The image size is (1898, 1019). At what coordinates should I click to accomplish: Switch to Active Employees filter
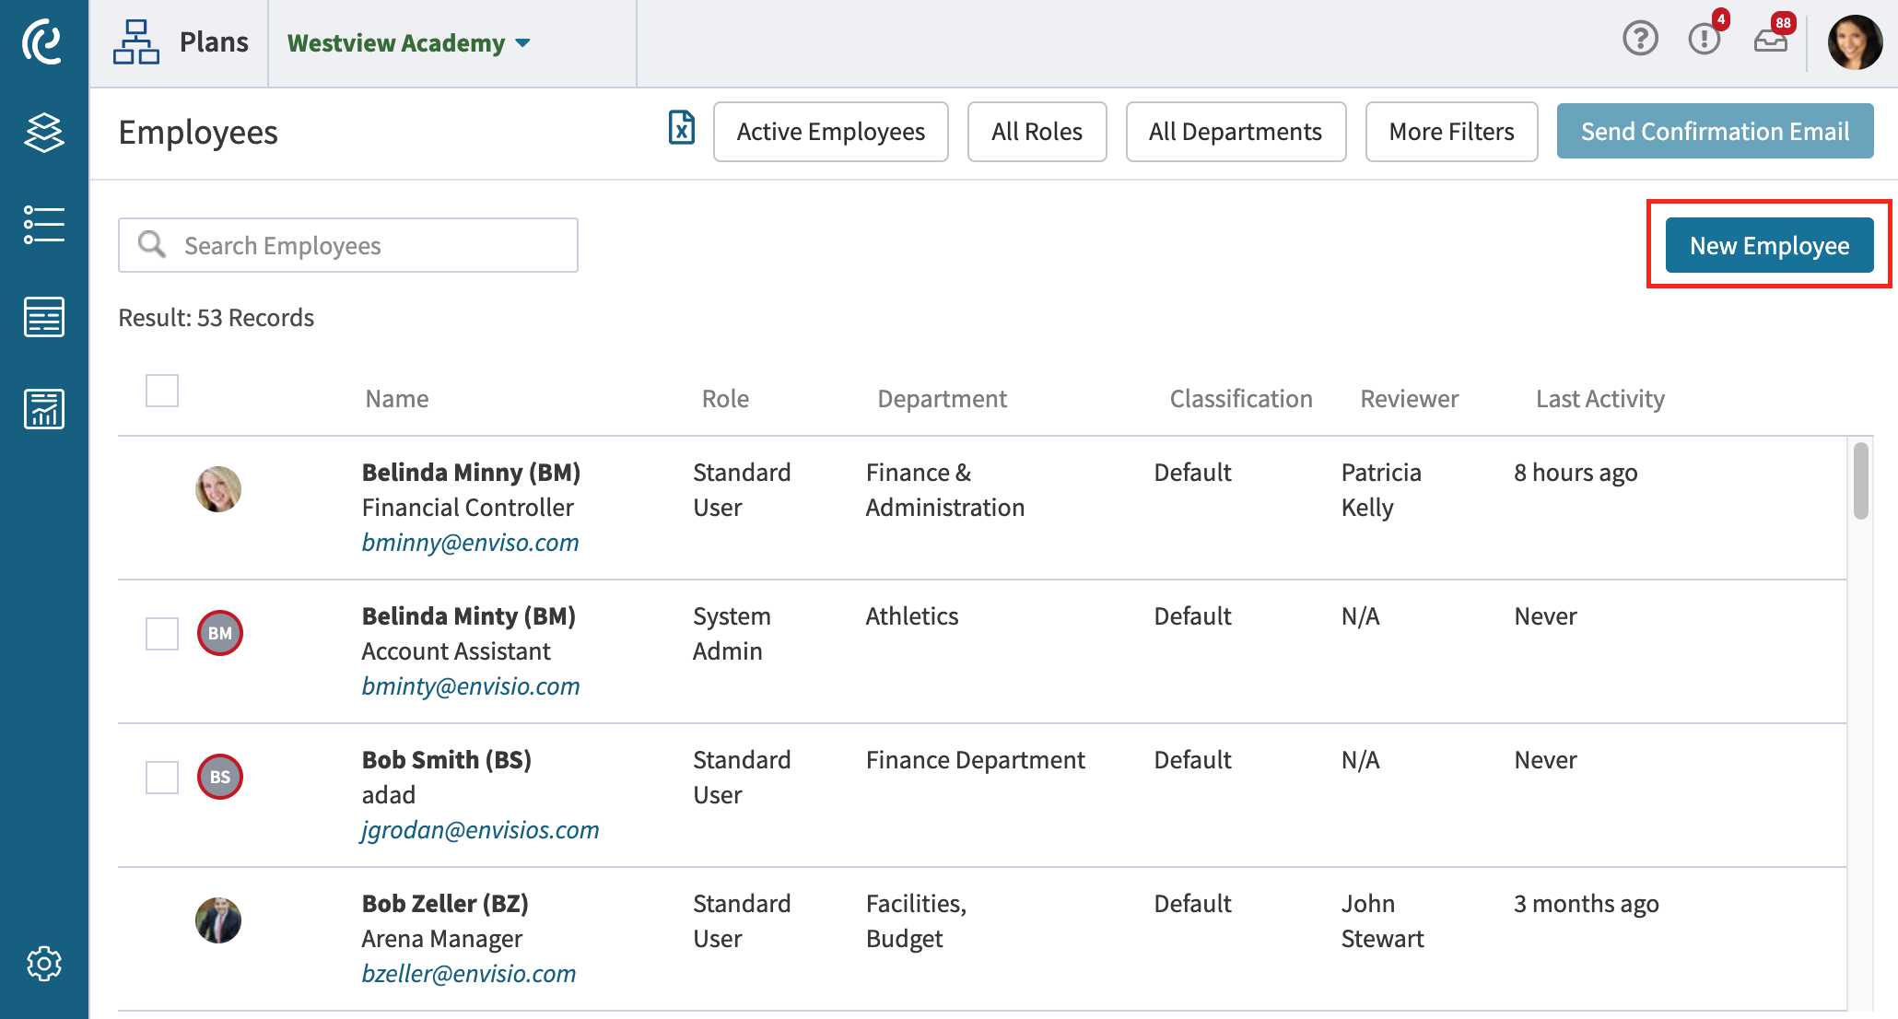[830, 131]
